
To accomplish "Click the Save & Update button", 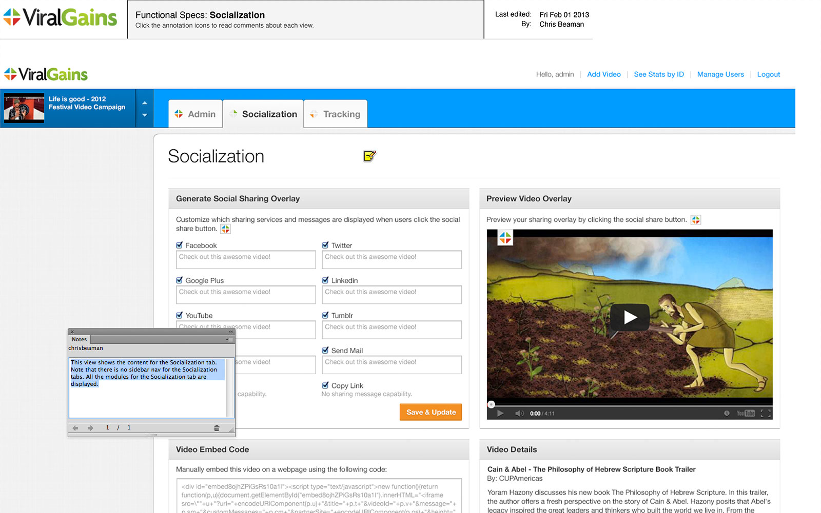I will coord(431,412).
